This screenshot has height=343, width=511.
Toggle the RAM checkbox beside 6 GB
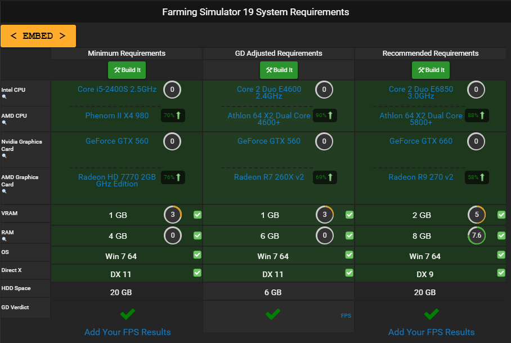tap(349, 235)
